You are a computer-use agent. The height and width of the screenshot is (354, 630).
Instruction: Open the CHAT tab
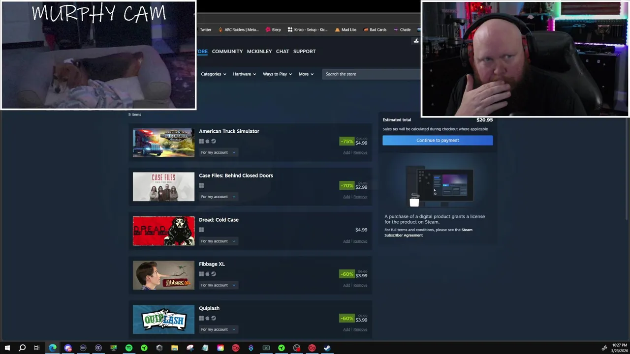tap(283, 51)
